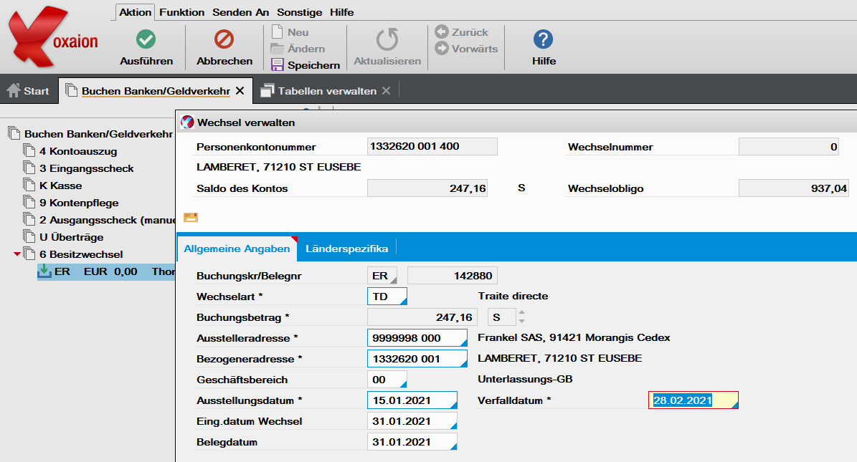This screenshot has width=857, height=462.
Task: Go forward with the Vorwärts arrow
Action: [x=442, y=48]
